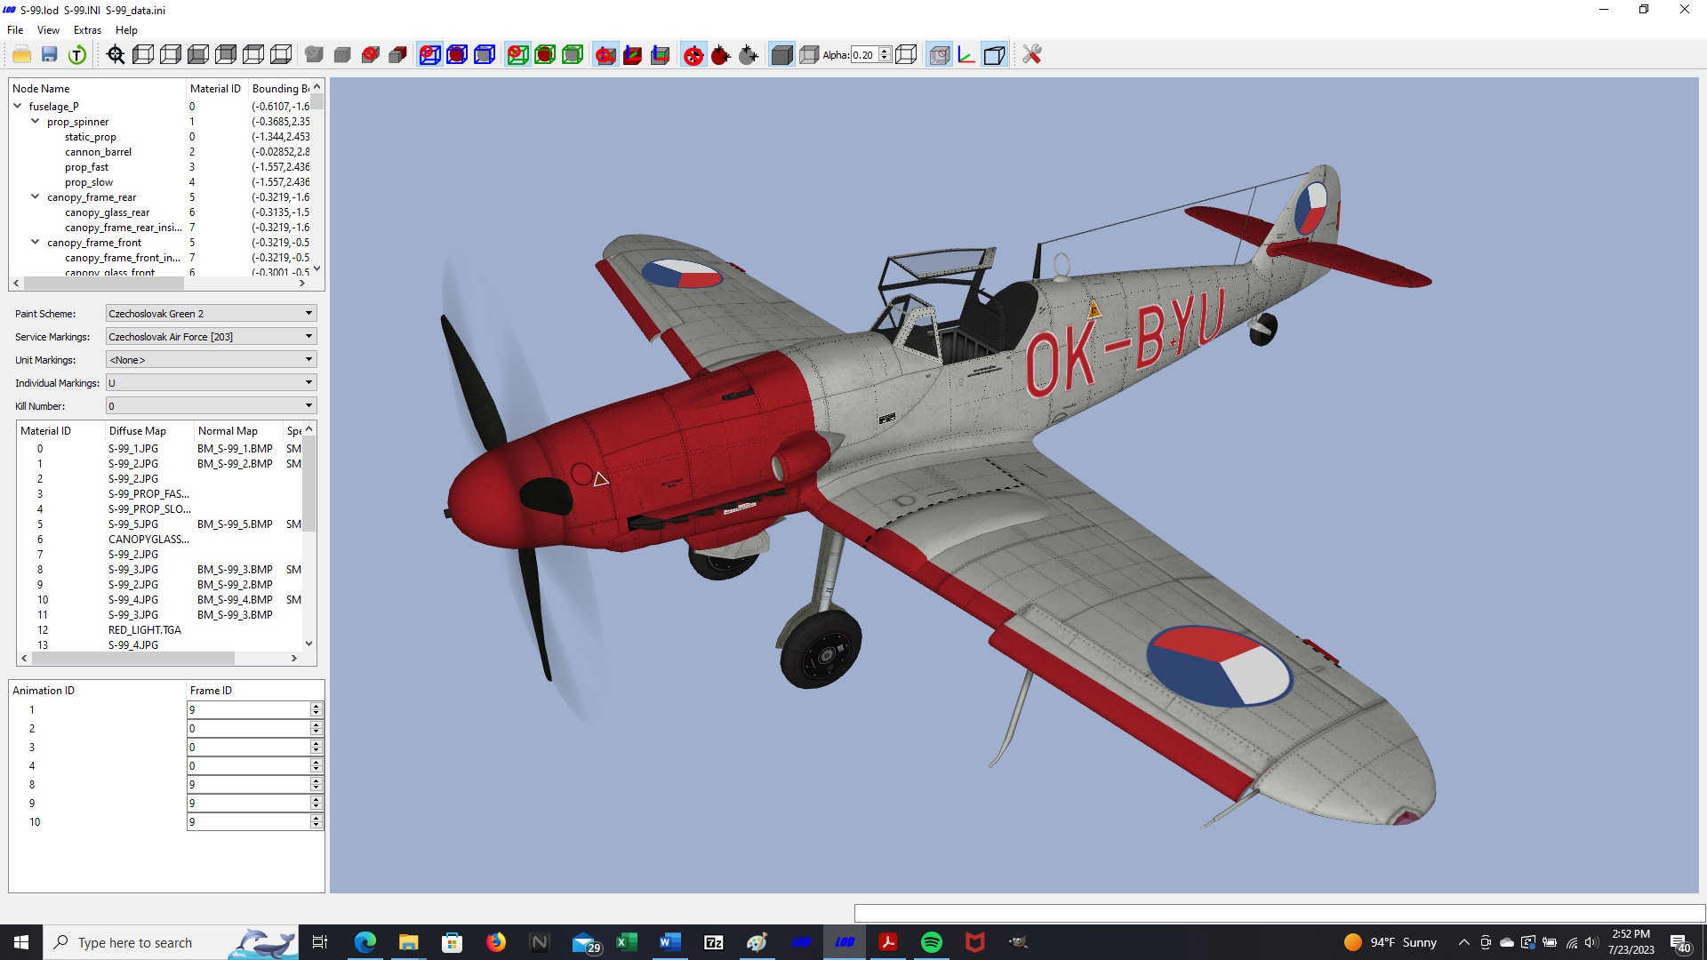Toggle the translucent box with red markings
This screenshot has height=960, width=1707.
click(x=939, y=55)
